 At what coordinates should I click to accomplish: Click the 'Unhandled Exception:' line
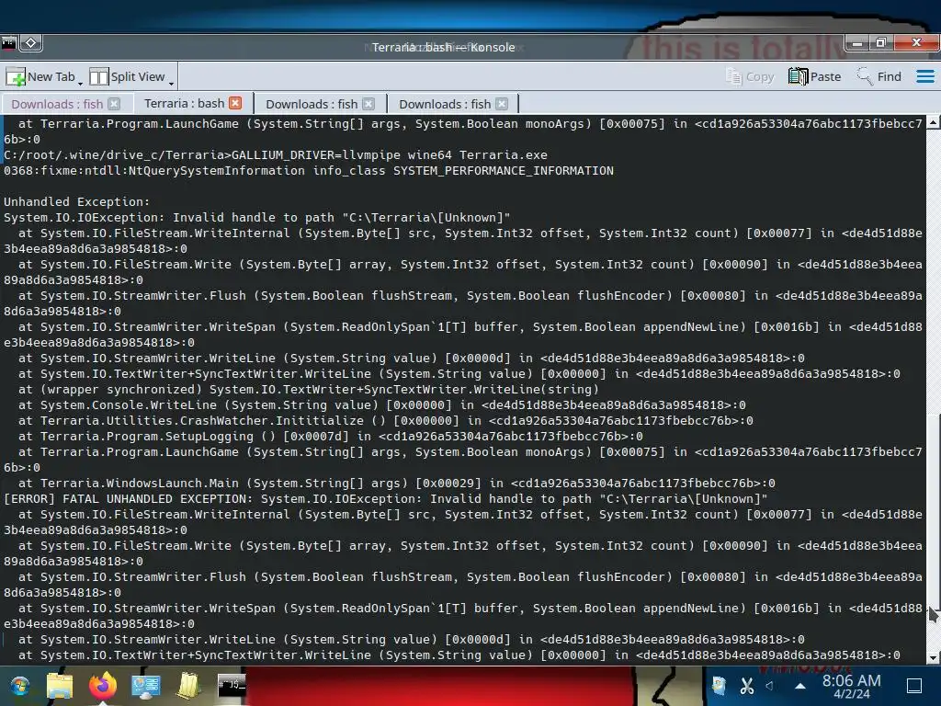coord(77,201)
